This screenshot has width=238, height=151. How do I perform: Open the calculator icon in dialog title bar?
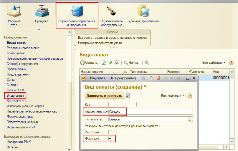(x=151, y=78)
